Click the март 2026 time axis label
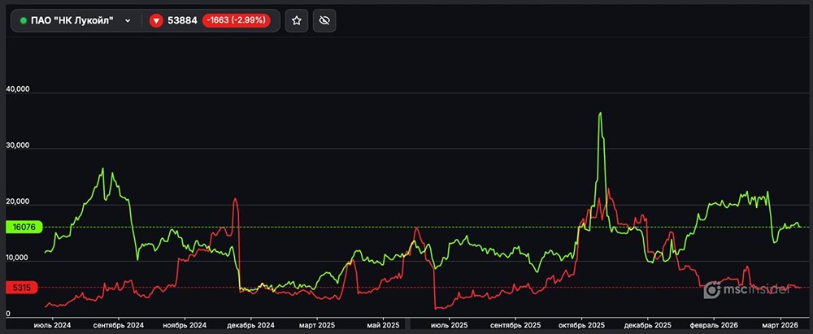Image resolution: width=813 pixels, height=334 pixels. (779, 324)
